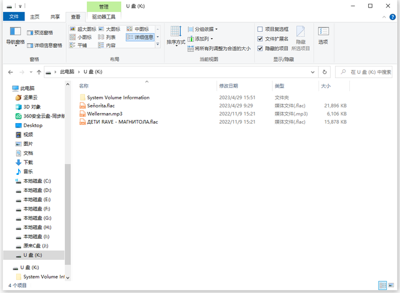The image size is (400, 293).
Task: Switch to the 主页 ribbon tab
Action: pyautogui.click(x=34, y=17)
